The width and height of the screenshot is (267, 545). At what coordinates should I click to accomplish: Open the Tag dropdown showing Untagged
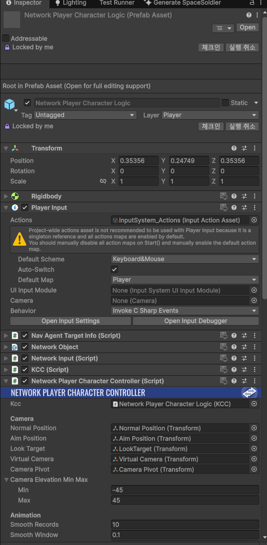pos(85,115)
